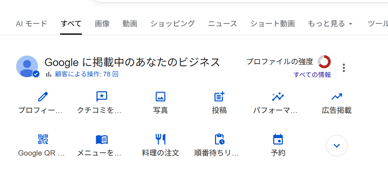Click the pencil edit profile icon
This screenshot has width=388, height=174.
(x=43, y=97)
